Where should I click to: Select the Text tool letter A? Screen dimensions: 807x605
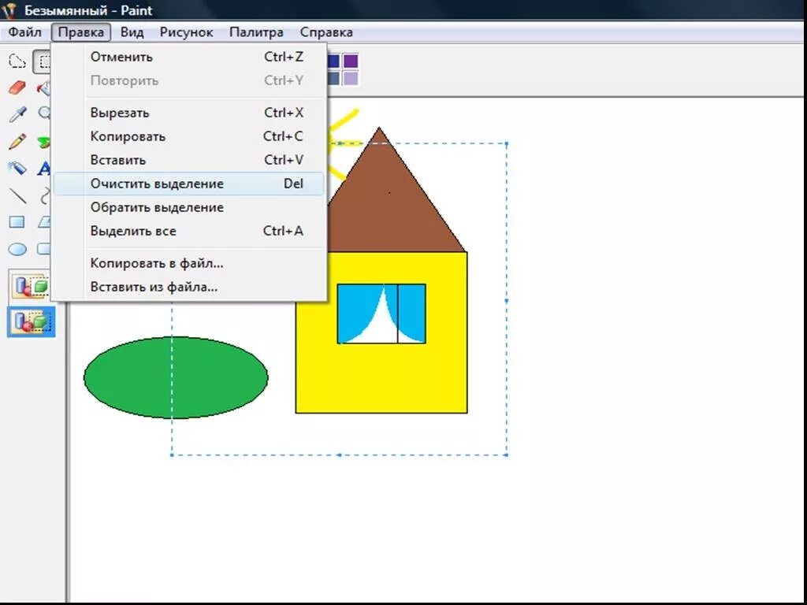pyautogui.click(x=44, y=169)
